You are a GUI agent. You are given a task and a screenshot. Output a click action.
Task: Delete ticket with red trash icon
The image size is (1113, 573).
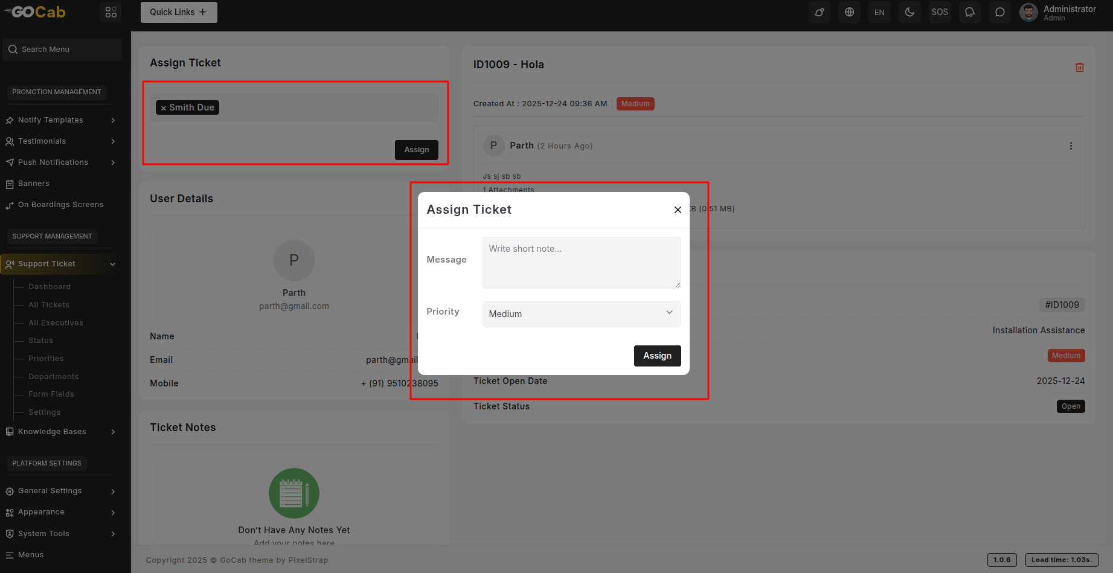click(1079, 68)
